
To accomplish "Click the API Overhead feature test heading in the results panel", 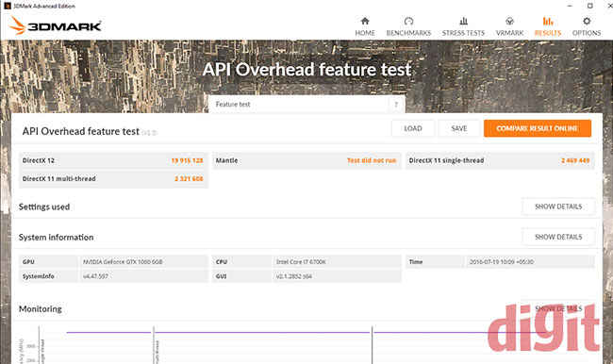I will pos(80,131).
